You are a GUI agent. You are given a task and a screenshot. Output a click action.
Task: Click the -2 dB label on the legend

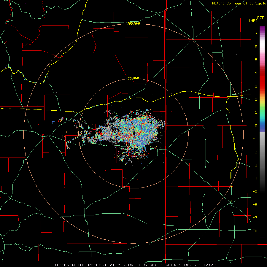pos(255,152)
